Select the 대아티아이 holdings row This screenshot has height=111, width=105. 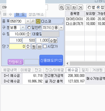click(x=85, y=19)
